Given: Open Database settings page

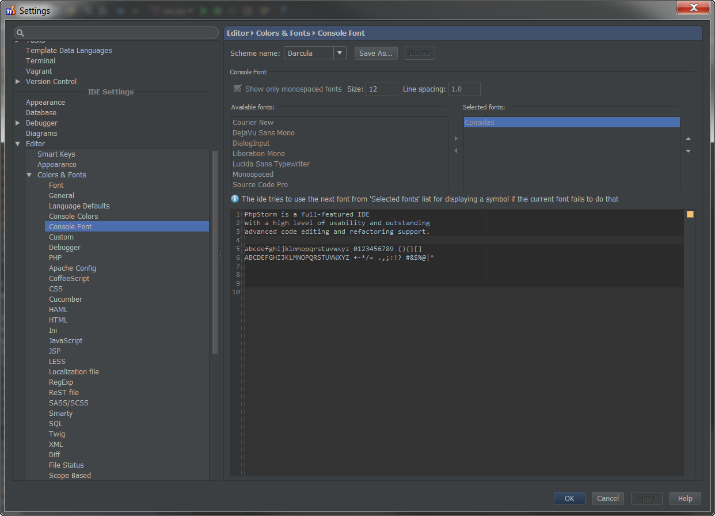Looking at the screenshot, I should [x=41, y=113].
